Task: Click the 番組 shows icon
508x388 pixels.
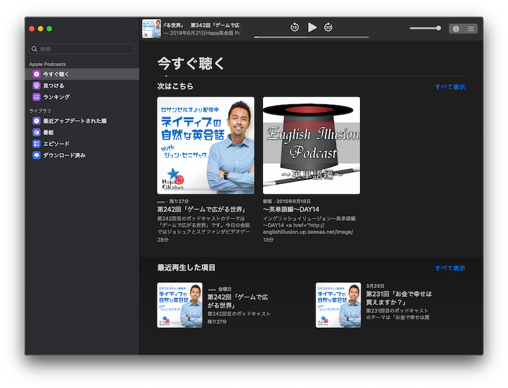Action: pyautogui.click(x=37, y=132)
